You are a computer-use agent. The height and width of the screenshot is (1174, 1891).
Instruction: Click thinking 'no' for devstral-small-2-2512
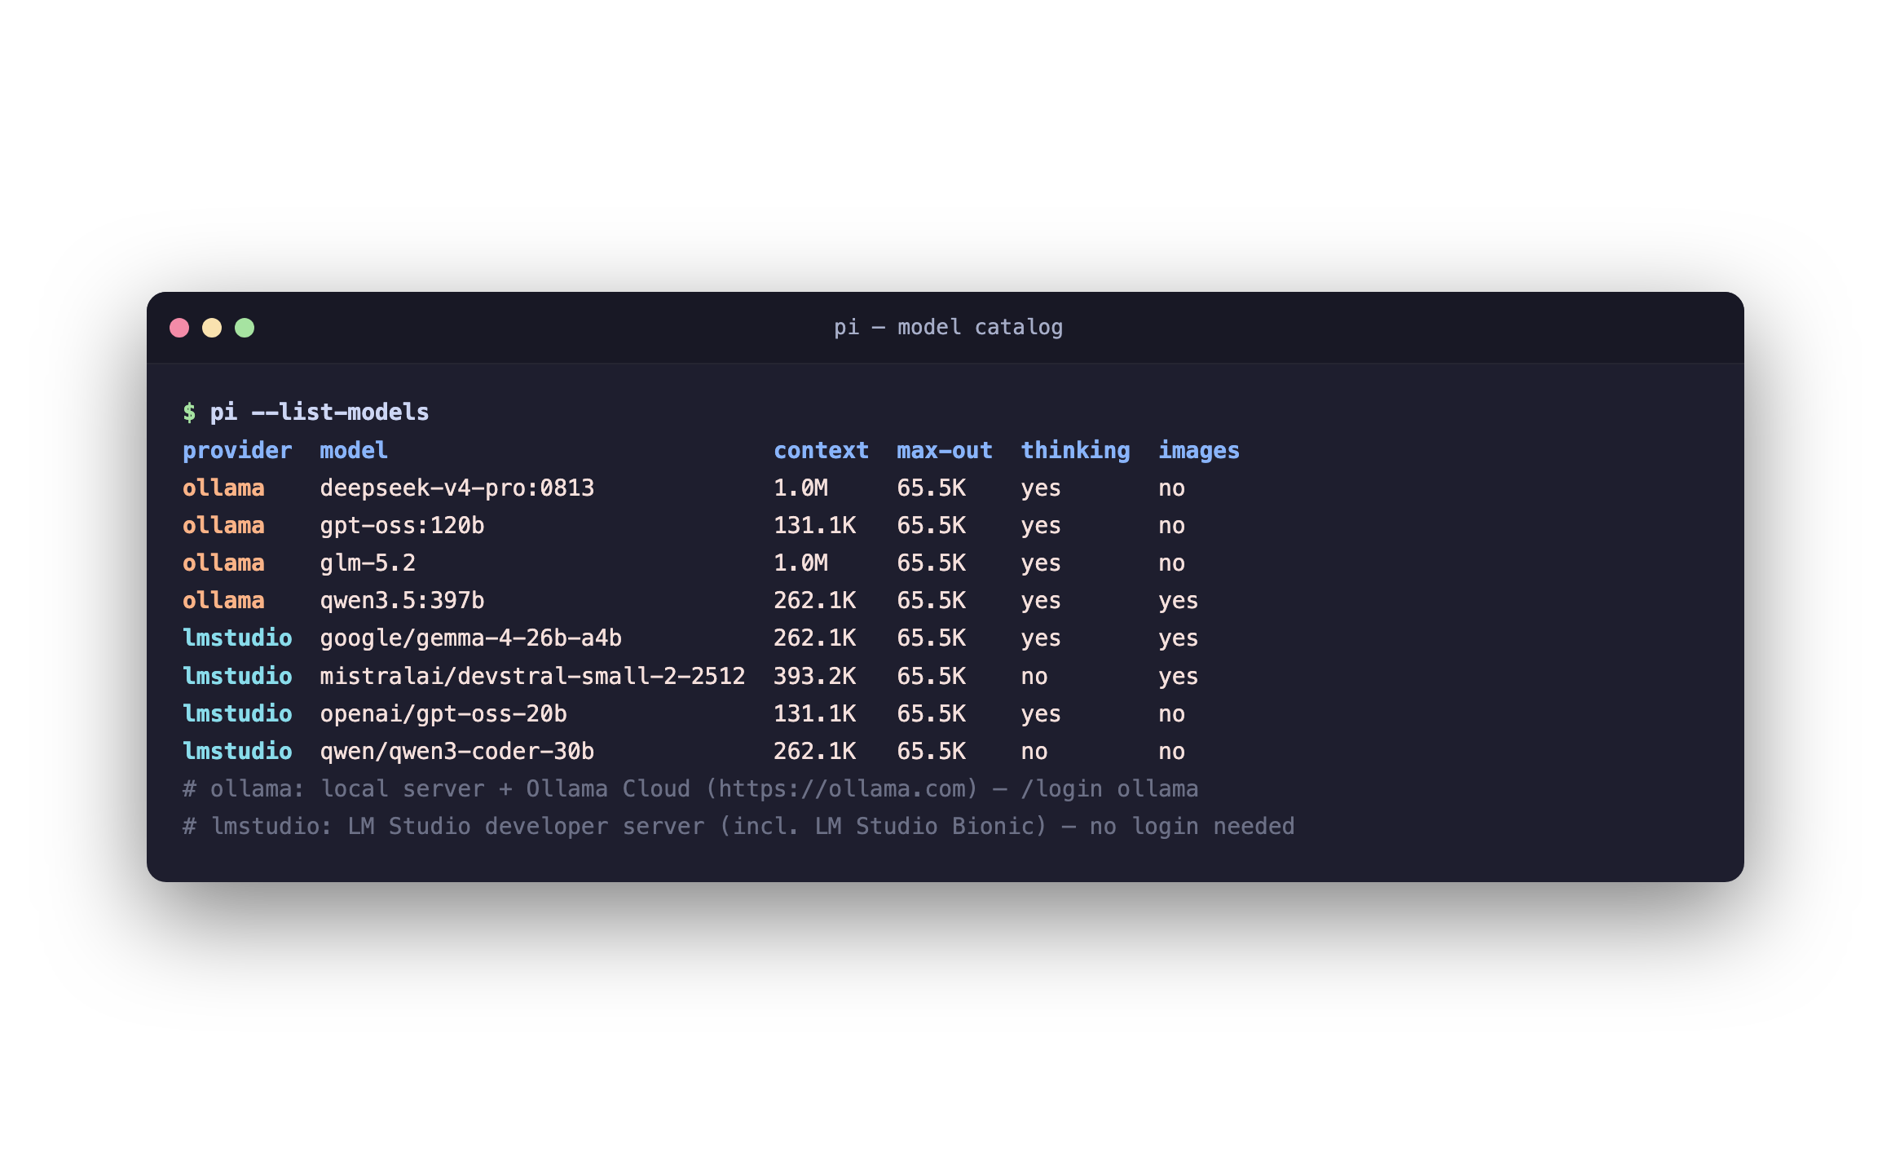[x=1034, y=677]
